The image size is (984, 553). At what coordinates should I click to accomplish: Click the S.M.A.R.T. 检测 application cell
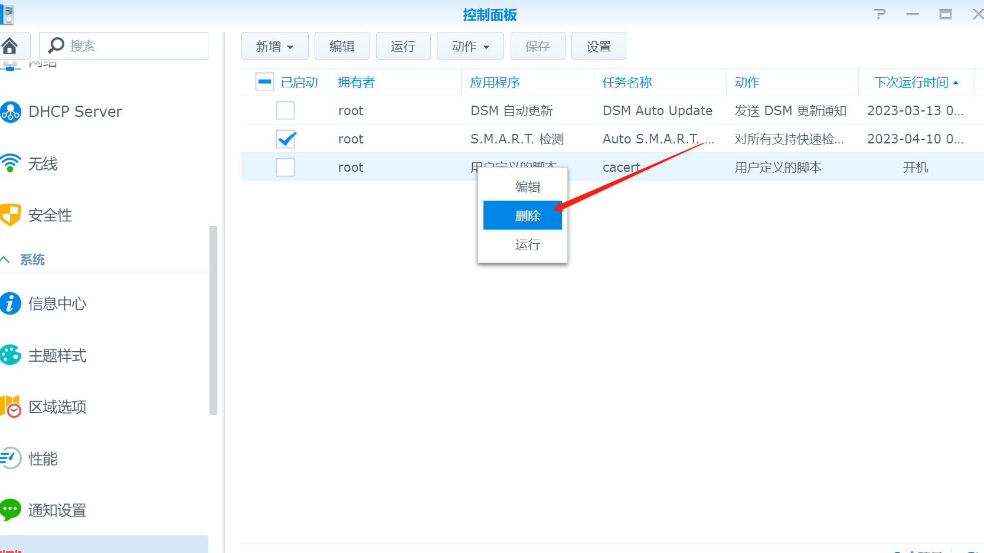tap(517, 139)
